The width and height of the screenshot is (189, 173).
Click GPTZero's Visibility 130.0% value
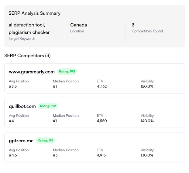[147, 155]
